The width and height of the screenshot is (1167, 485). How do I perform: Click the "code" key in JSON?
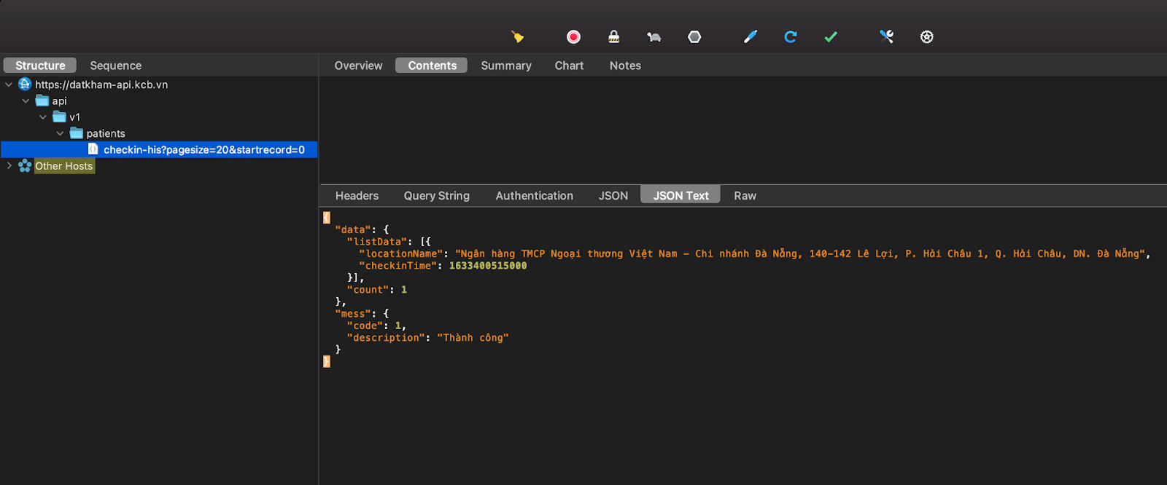(x=365, y=326)
